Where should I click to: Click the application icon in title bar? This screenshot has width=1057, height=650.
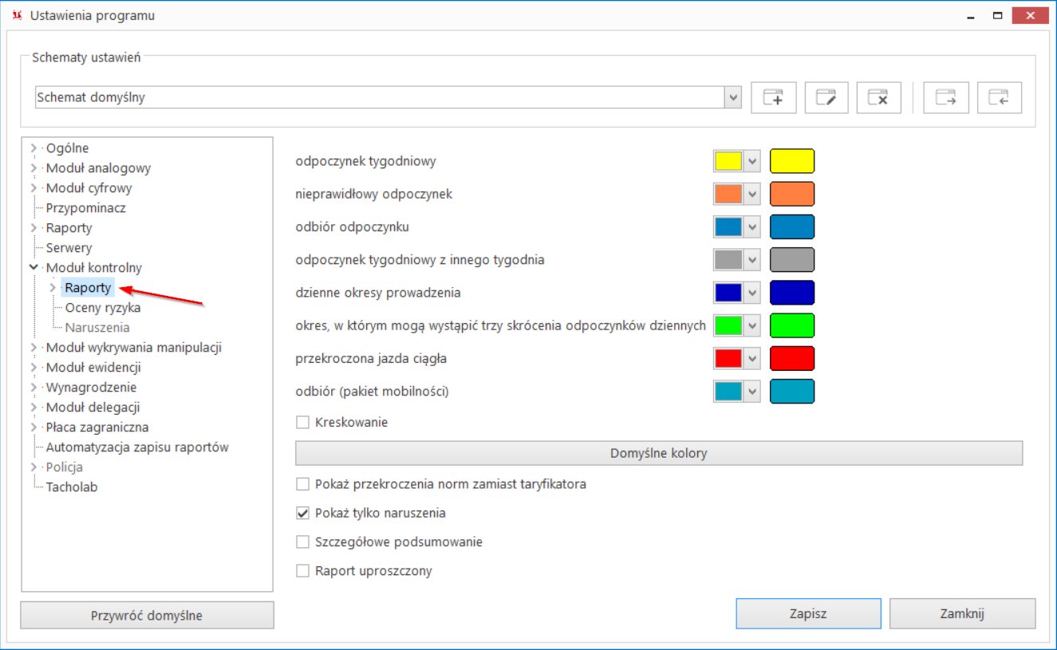17,15
